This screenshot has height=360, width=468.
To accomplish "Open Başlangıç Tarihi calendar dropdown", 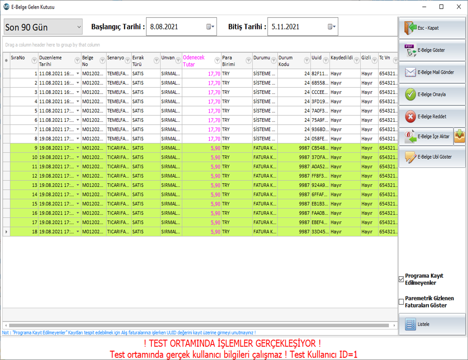I will [210, 27].
